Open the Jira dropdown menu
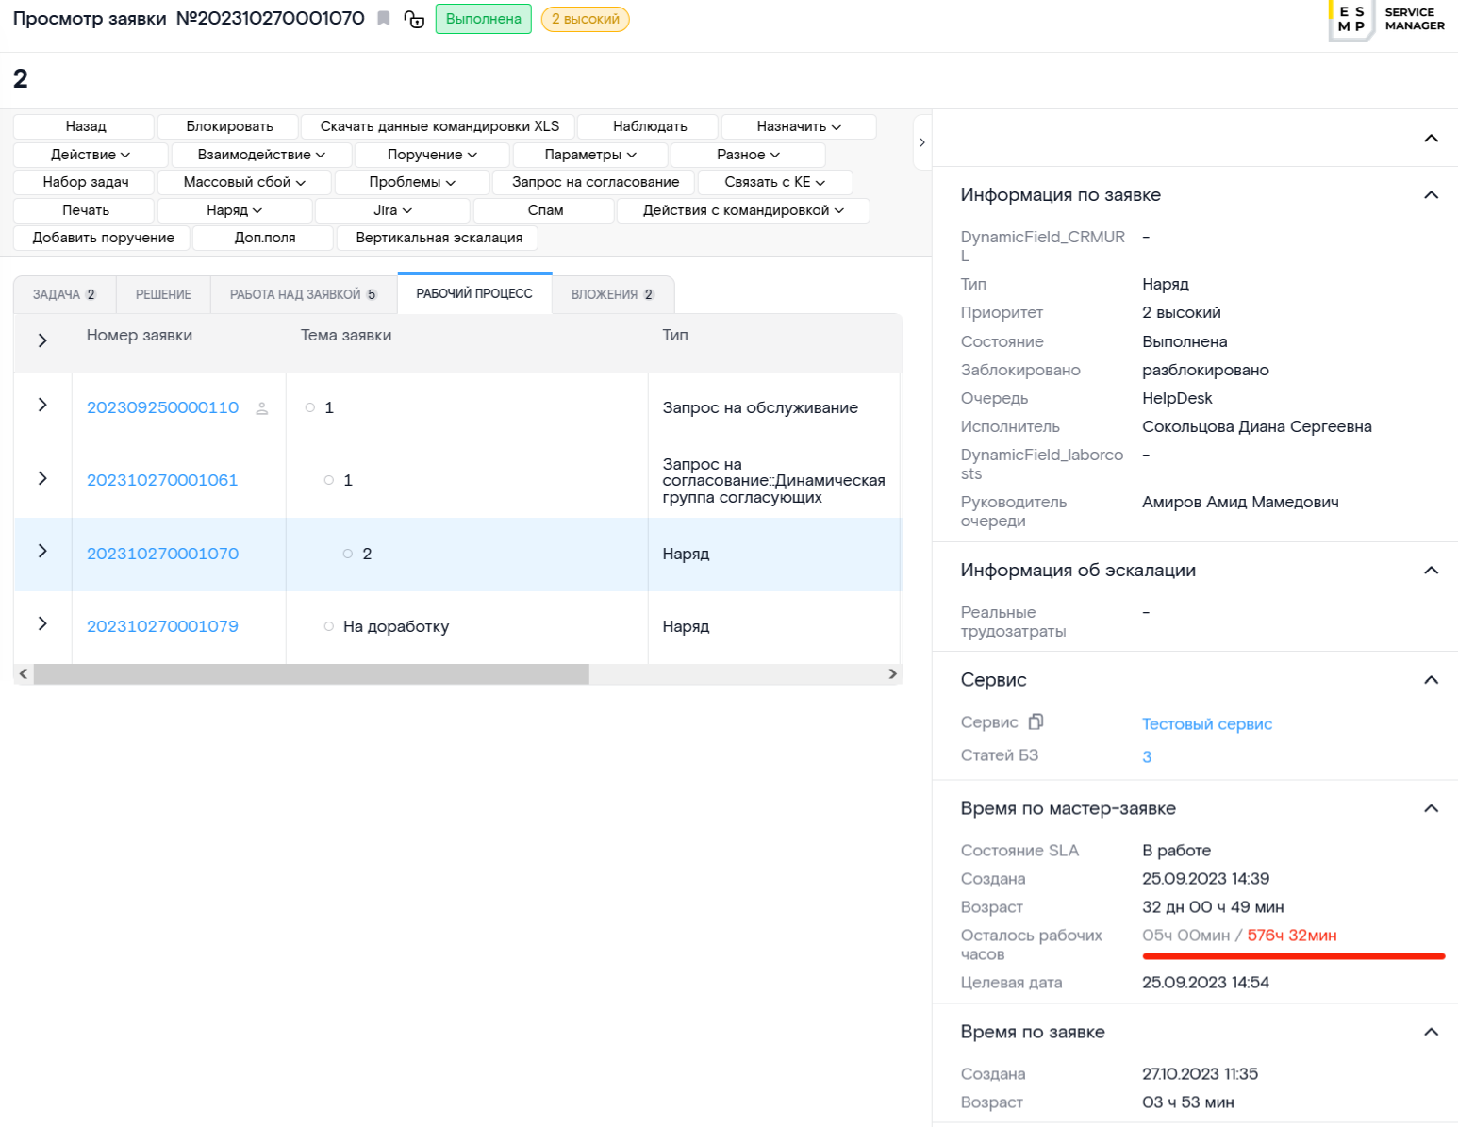This screenshot has width=1458, height=1127. point(392,210)
